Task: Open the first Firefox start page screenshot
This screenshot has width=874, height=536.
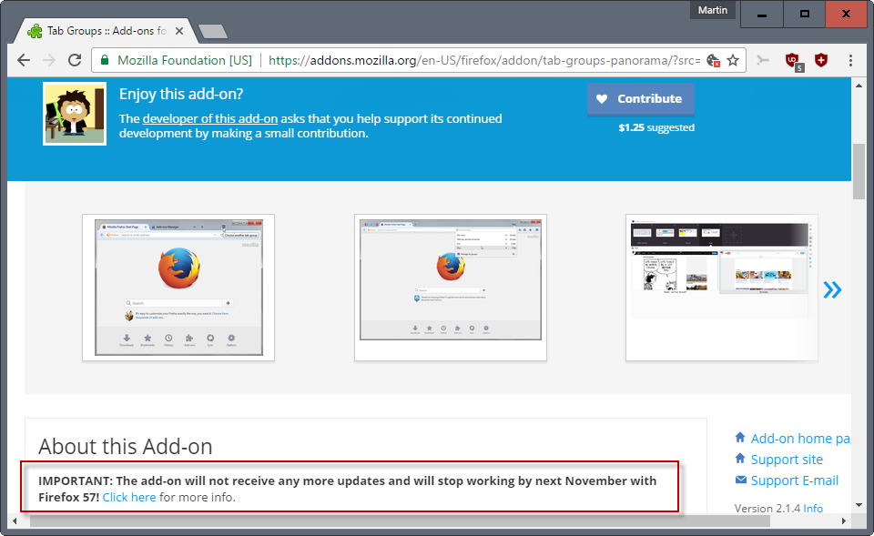Action: point(178,288)
